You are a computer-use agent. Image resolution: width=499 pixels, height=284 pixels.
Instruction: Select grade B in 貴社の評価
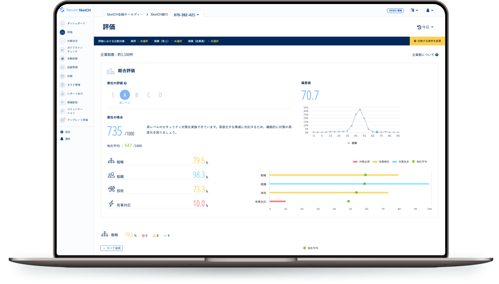pyautogui.click(x=137, y=95)
